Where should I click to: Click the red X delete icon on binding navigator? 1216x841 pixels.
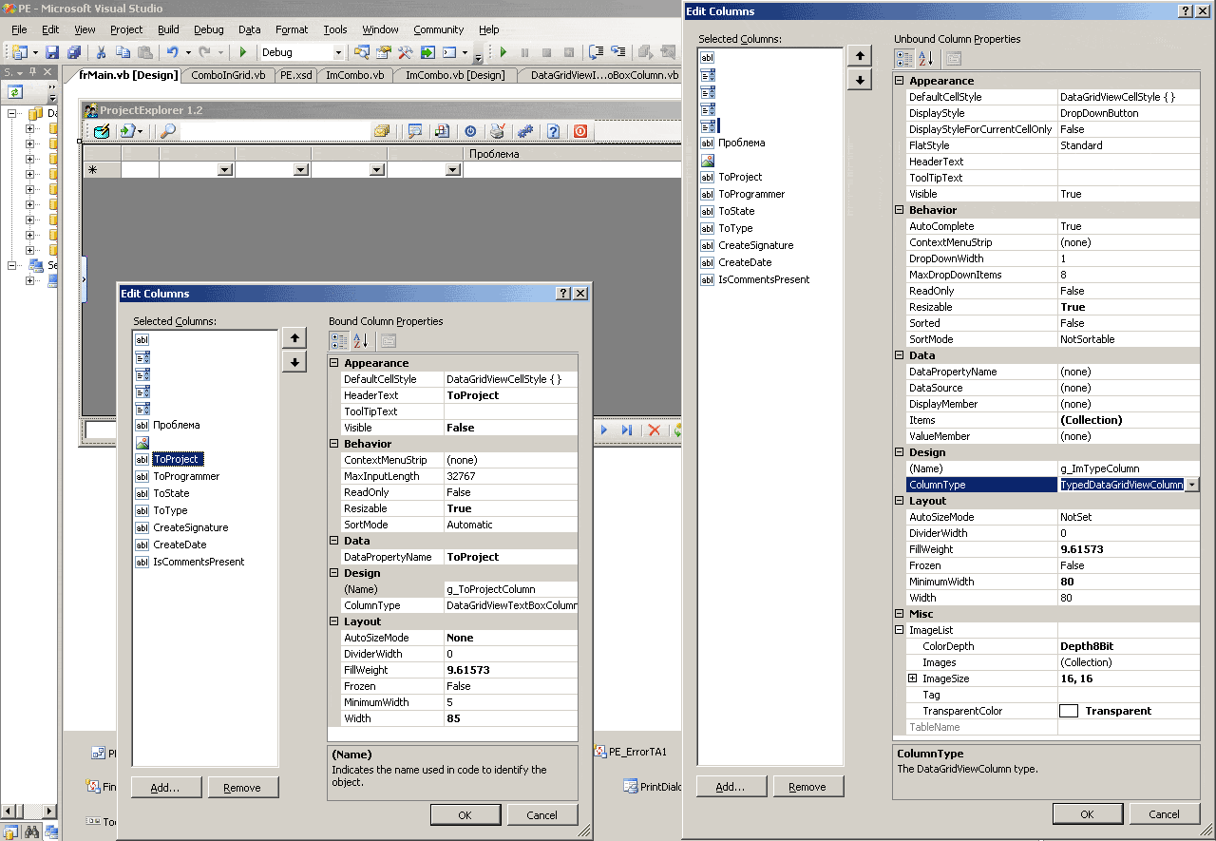654,430
